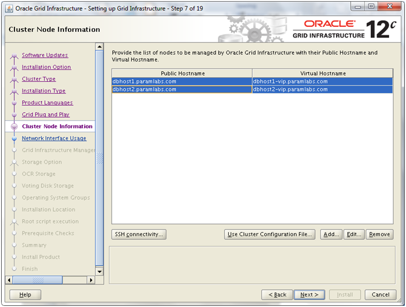Add a new cluster node
Screen dimensions: 406x307
click(331, 234)
